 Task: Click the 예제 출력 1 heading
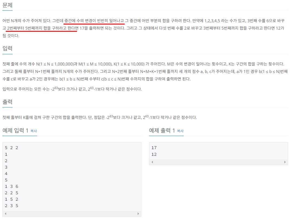tap(162, 131)
